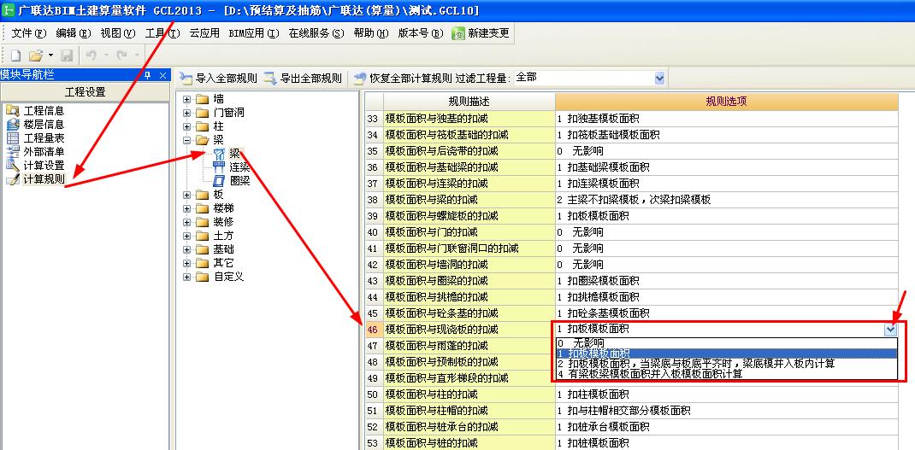
Task: Click cell '2 主梁不扣梁模板，次梁扣梁模板'
Action: coord(727,200)
